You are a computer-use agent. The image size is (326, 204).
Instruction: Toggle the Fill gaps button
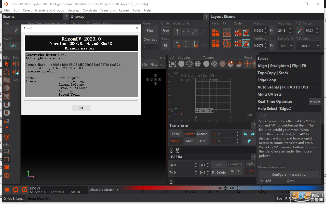point(166,46)
